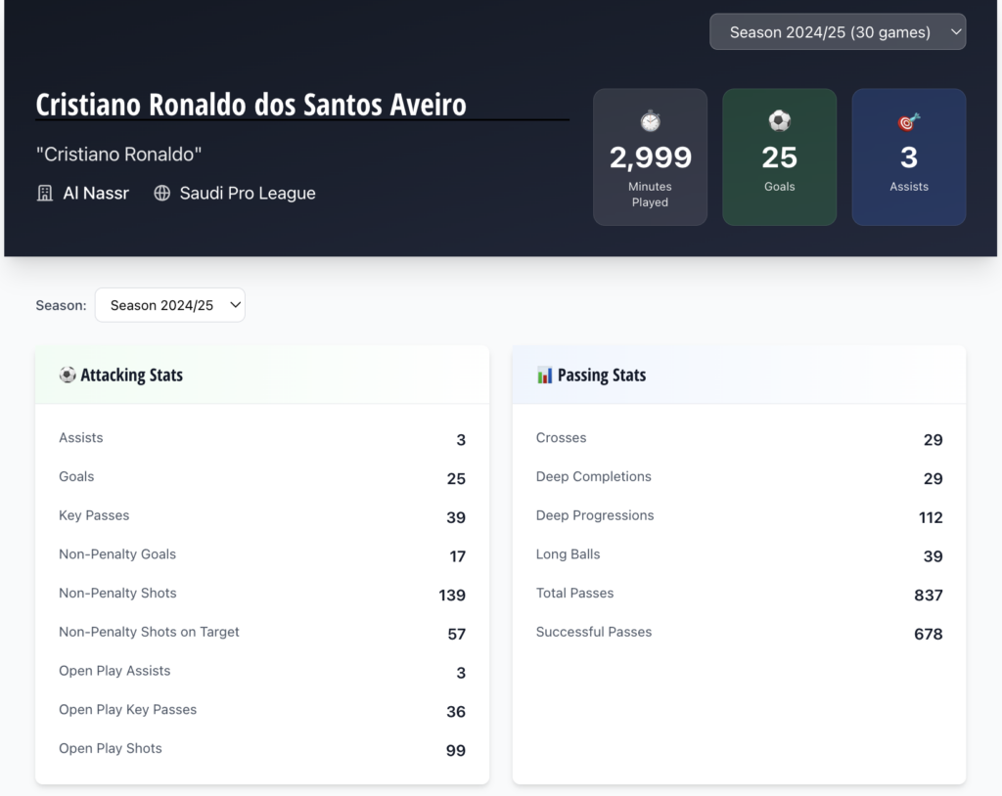Click the soccer ball icon above Goals
Screen dimensions: 1002x796
click(x=779, y=121)
